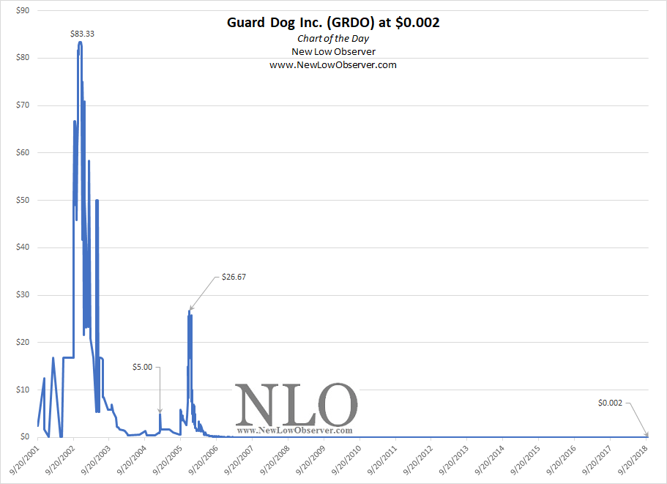Screen dimensions: 667x484
Task: Click the small price spike marked $5.00
Action: click(160, 414)
